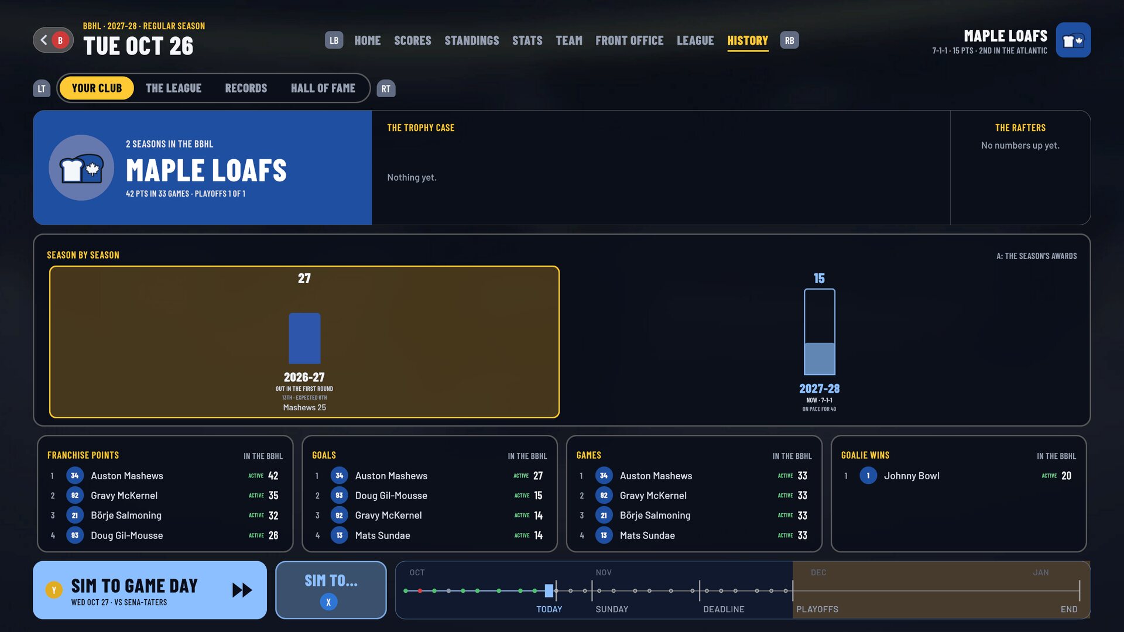Click the LT trigger icon
Image resolution: width=1124 pixels, height=632 pixels.
pos(42,88)
